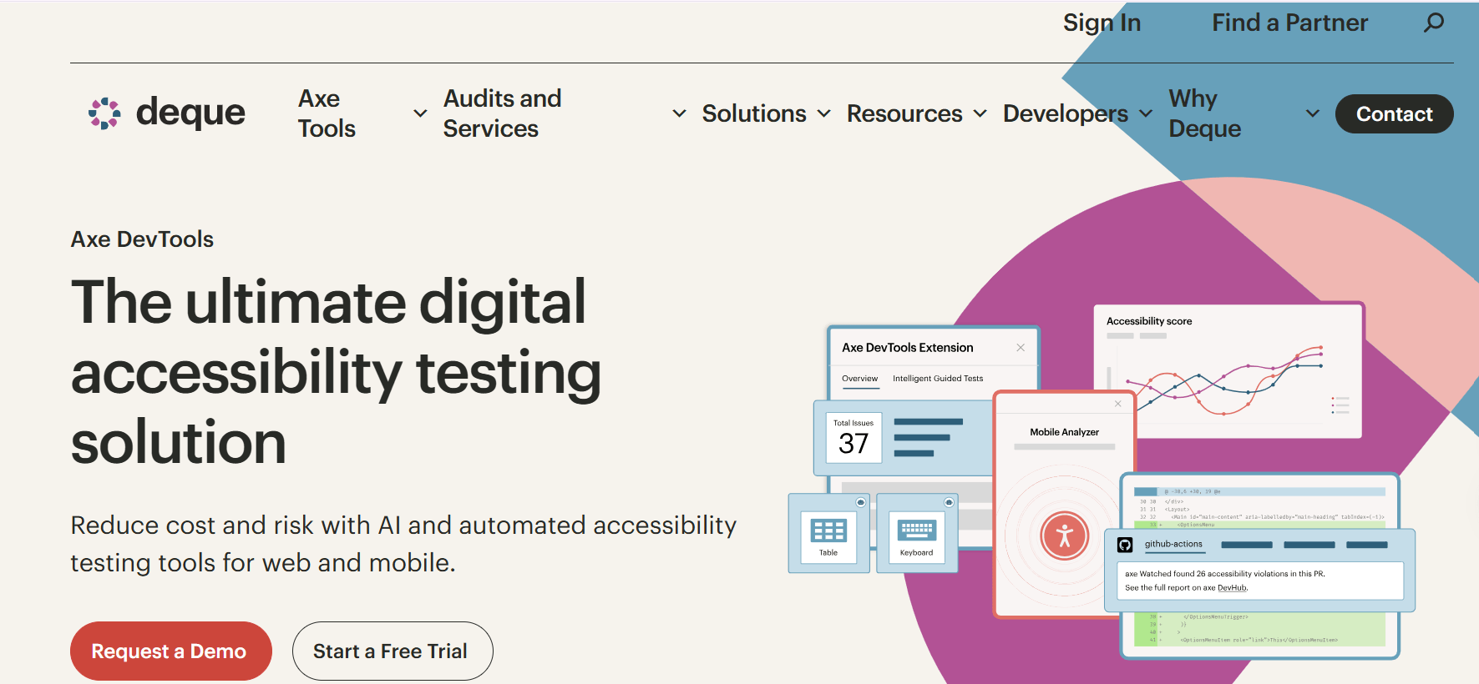The image size is (1479, 684).
Task: Click "axe Watched found 26 accessibility violations" text
Action: 1225,574
